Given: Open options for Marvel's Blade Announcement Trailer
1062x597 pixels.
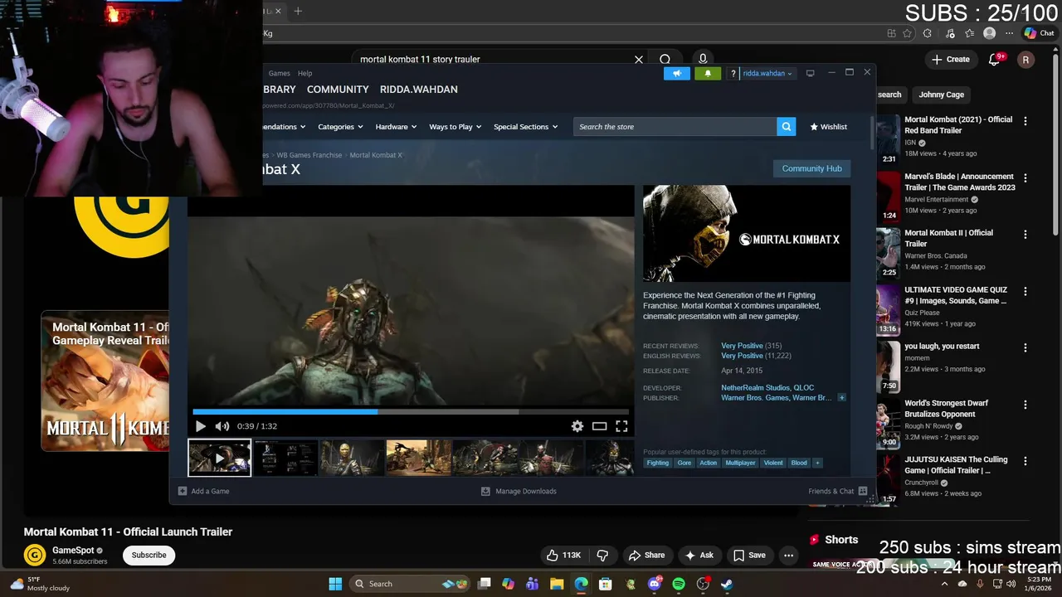Looking at the screenshot, I should tap(1025, 178).
